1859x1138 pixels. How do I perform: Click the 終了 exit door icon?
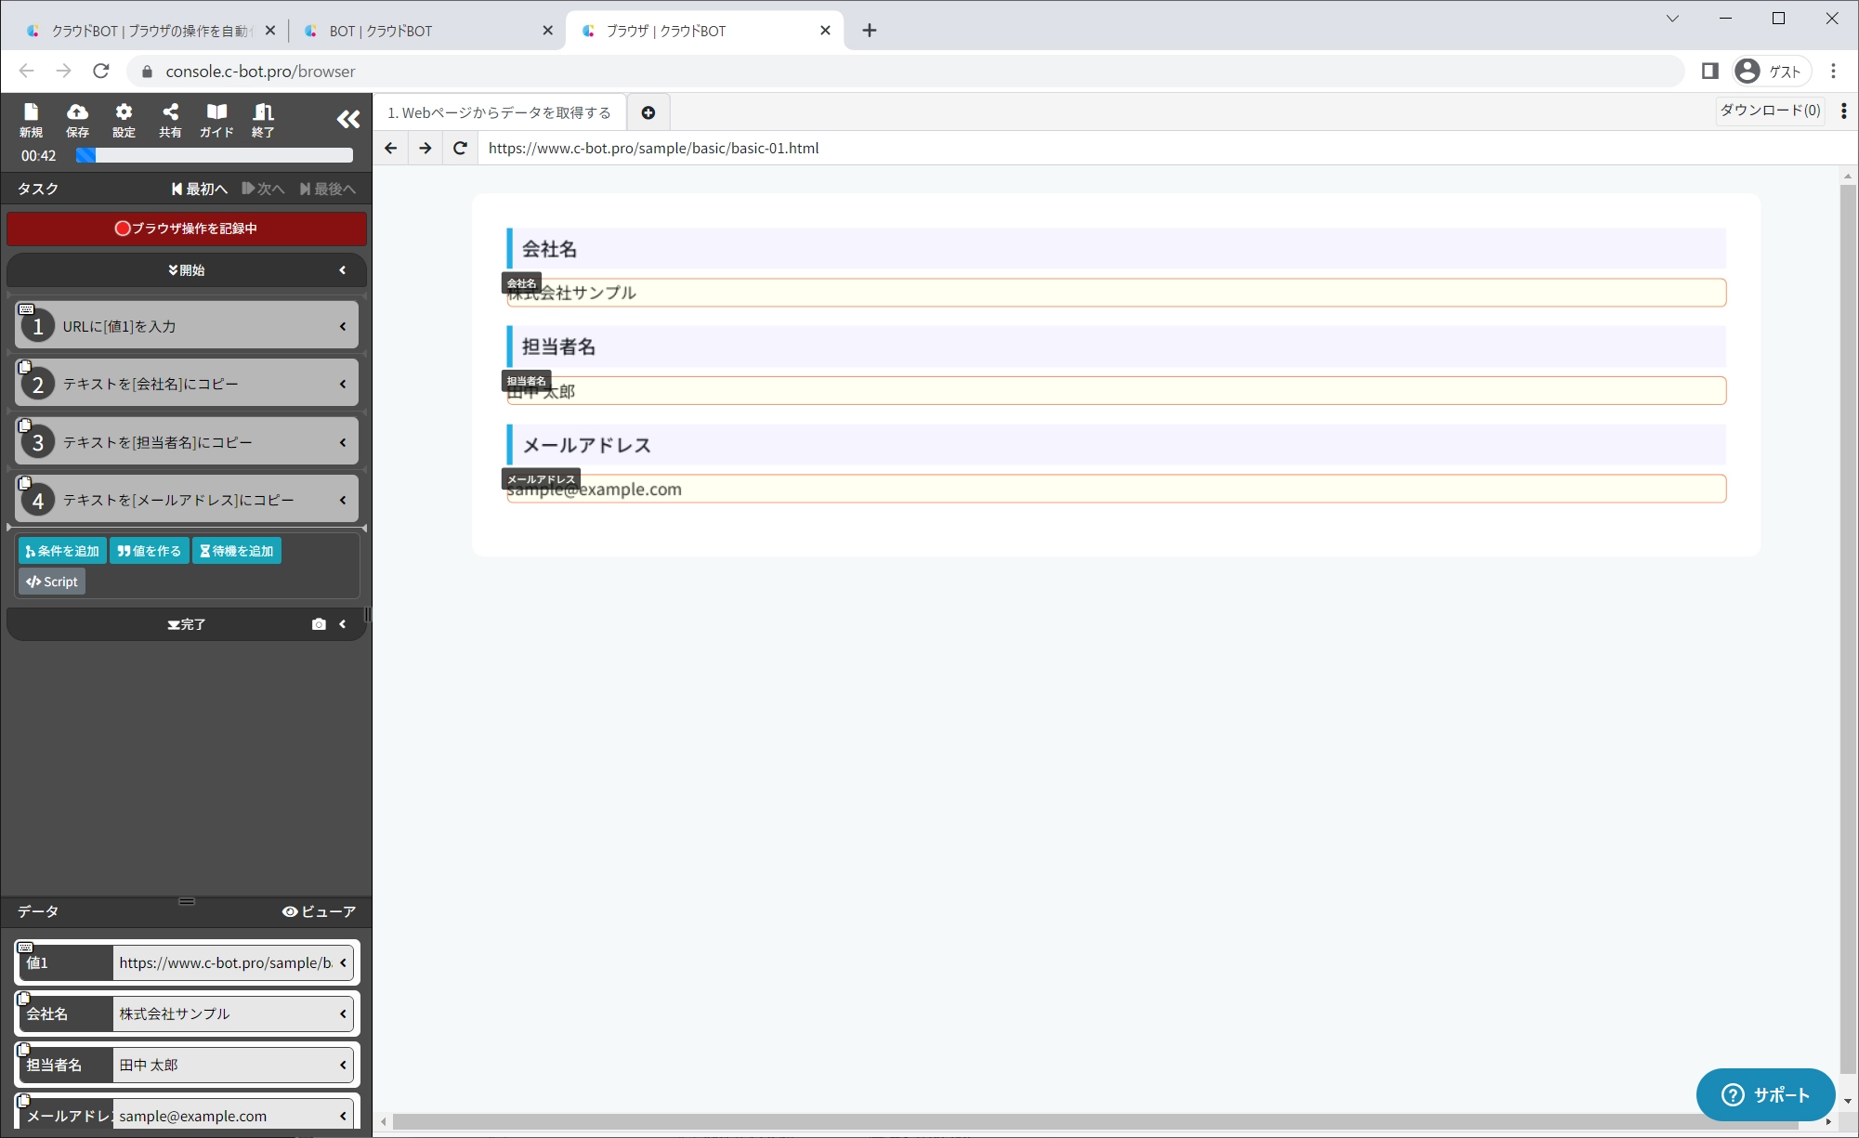tap(263, 119)
